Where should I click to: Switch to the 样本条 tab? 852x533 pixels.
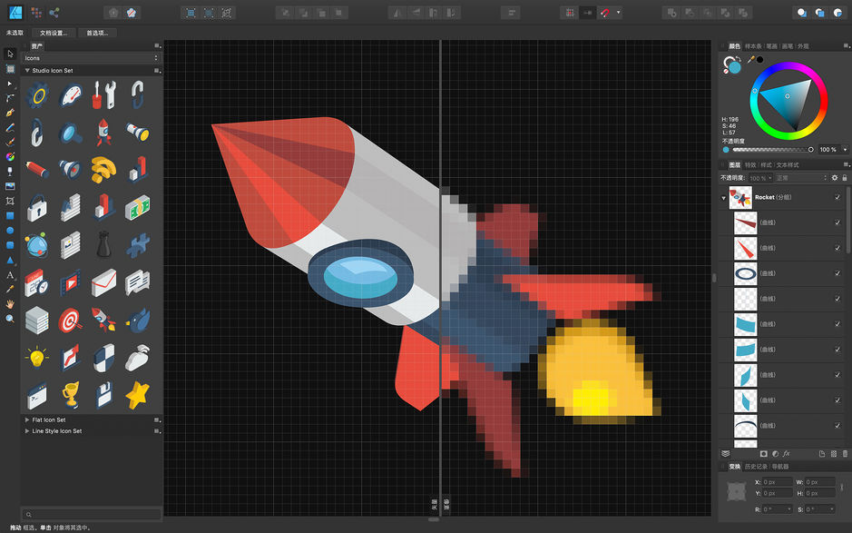753,46
